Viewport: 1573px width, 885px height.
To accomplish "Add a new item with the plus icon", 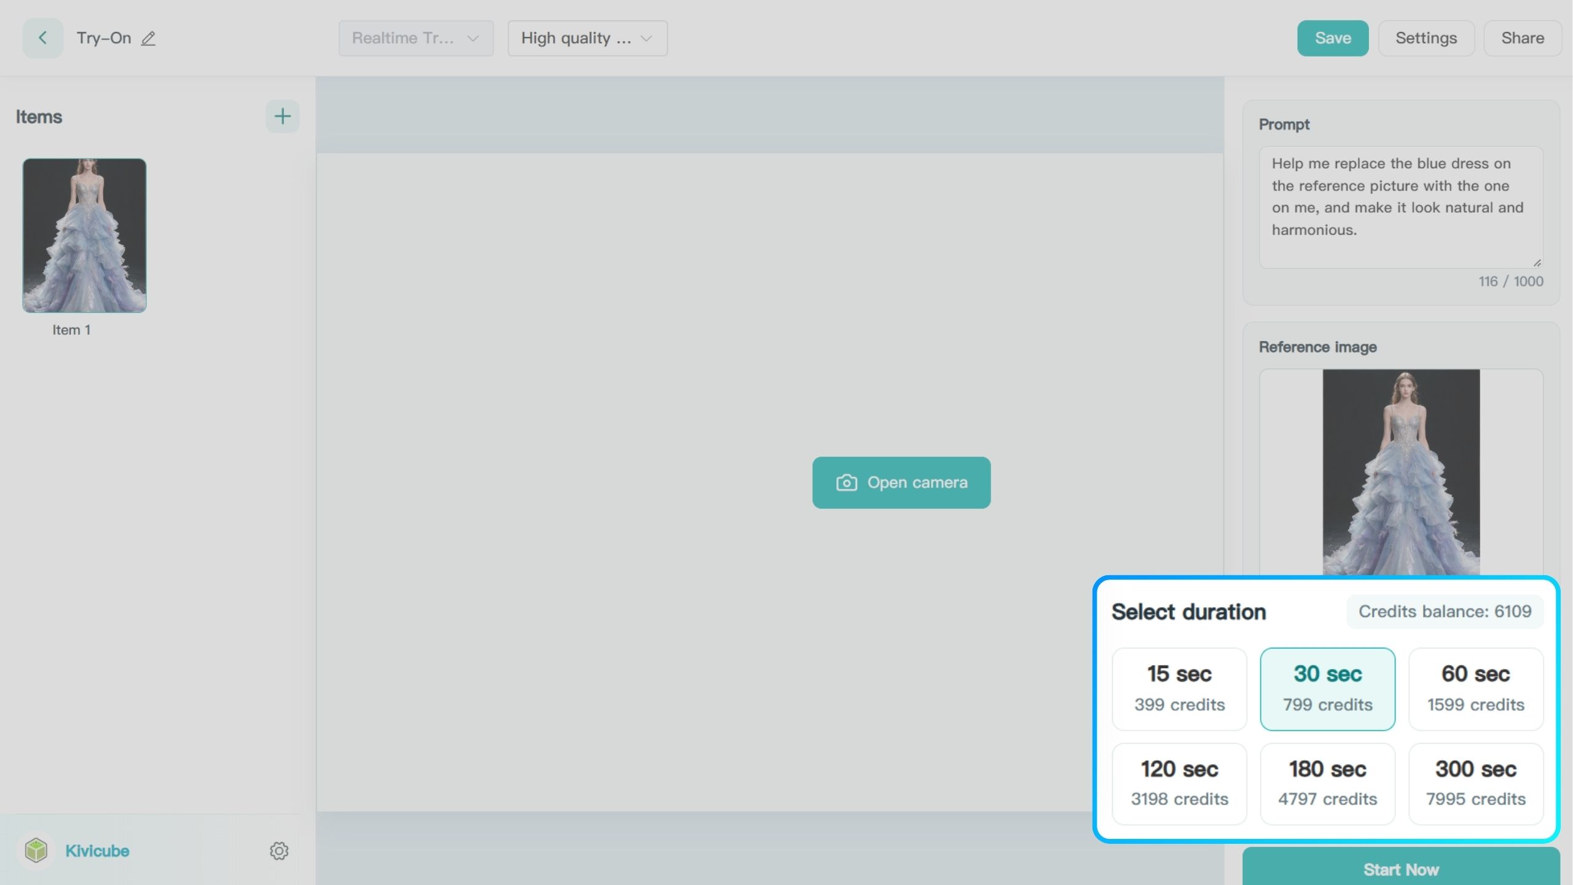I will tap(282, 116).
